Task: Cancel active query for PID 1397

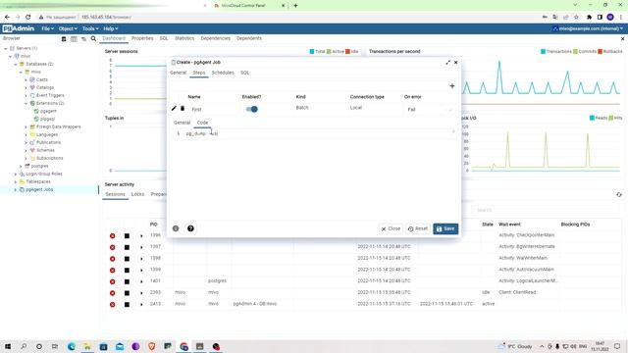Action: tap(127, 247)
